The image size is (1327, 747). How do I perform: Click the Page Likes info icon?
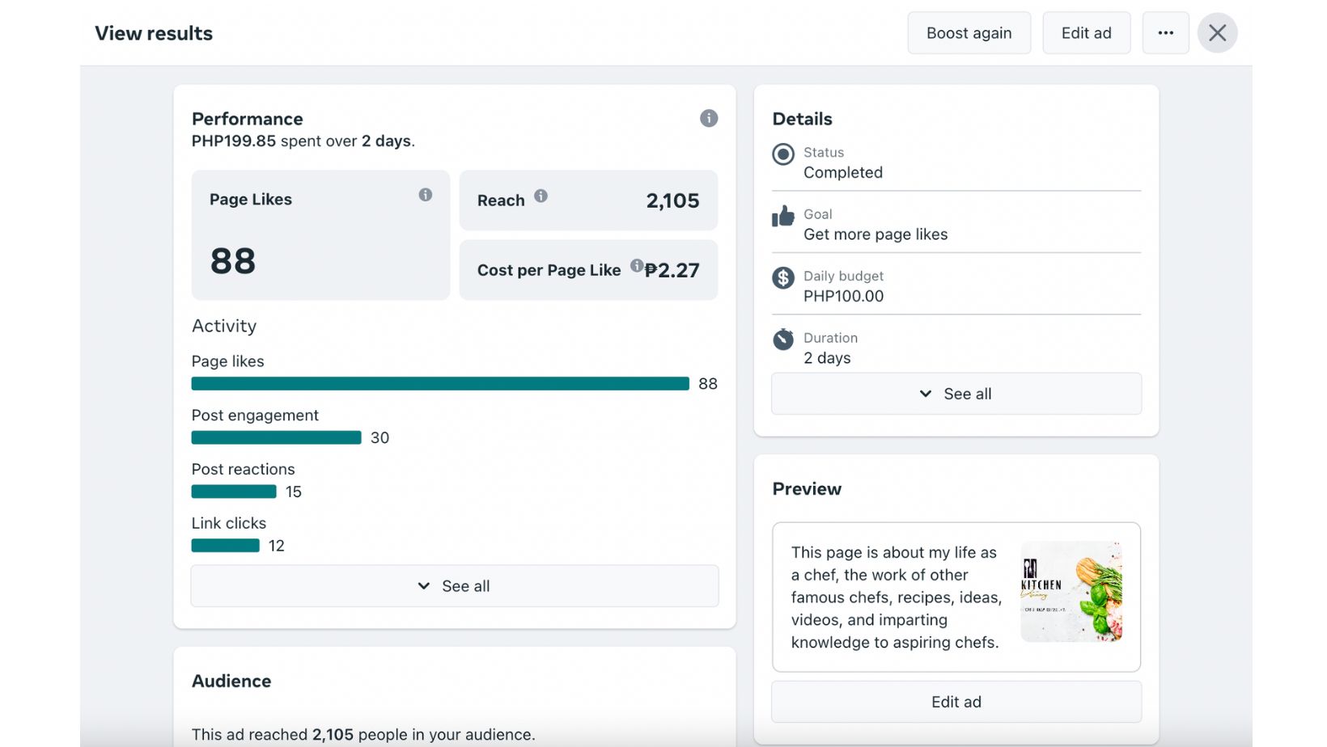point(426,195)
